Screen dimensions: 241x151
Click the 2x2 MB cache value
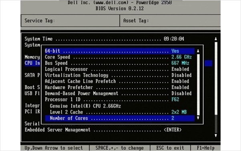coord(179,112)
